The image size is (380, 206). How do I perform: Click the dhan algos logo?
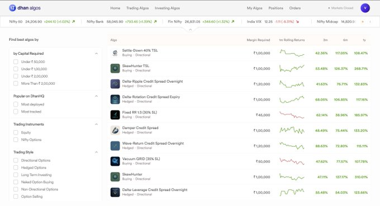(25, 8)
